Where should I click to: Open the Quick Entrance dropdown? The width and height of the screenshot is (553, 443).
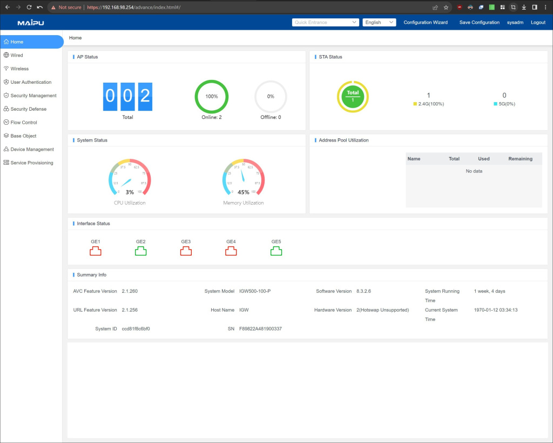pyautogui.click(x=325, y=22)
